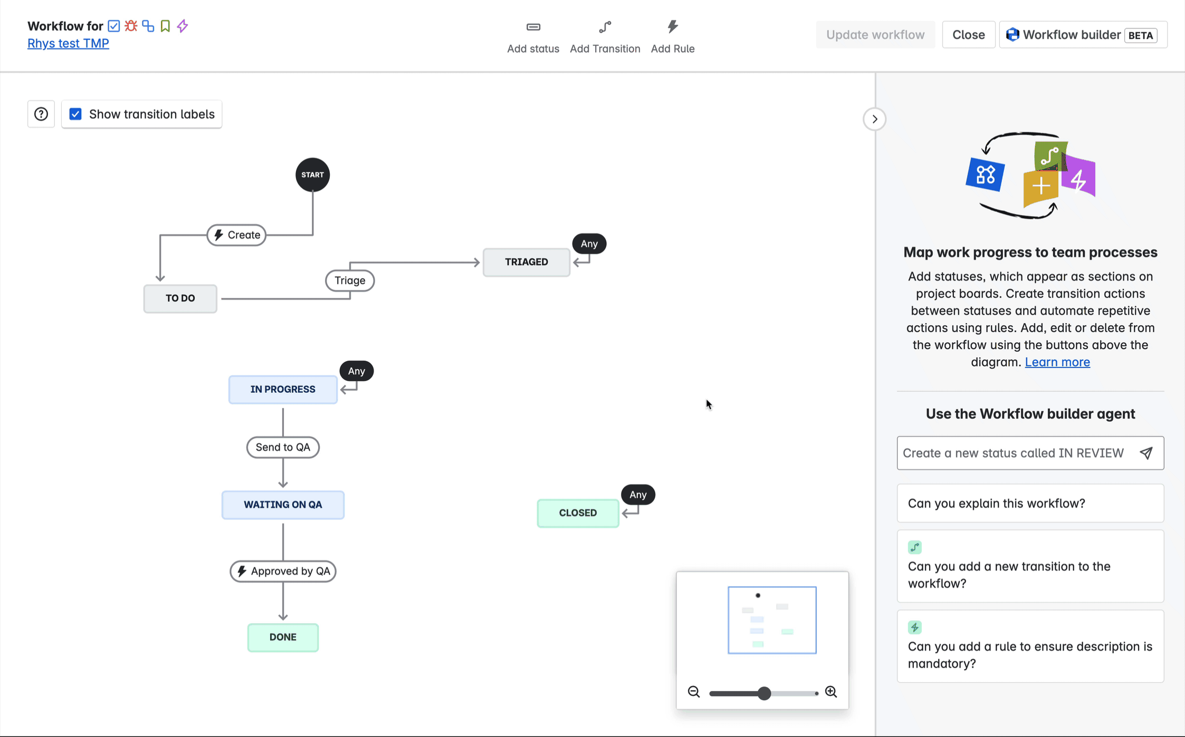Select the Approved by QA transition label

click(x=283, y=571)
